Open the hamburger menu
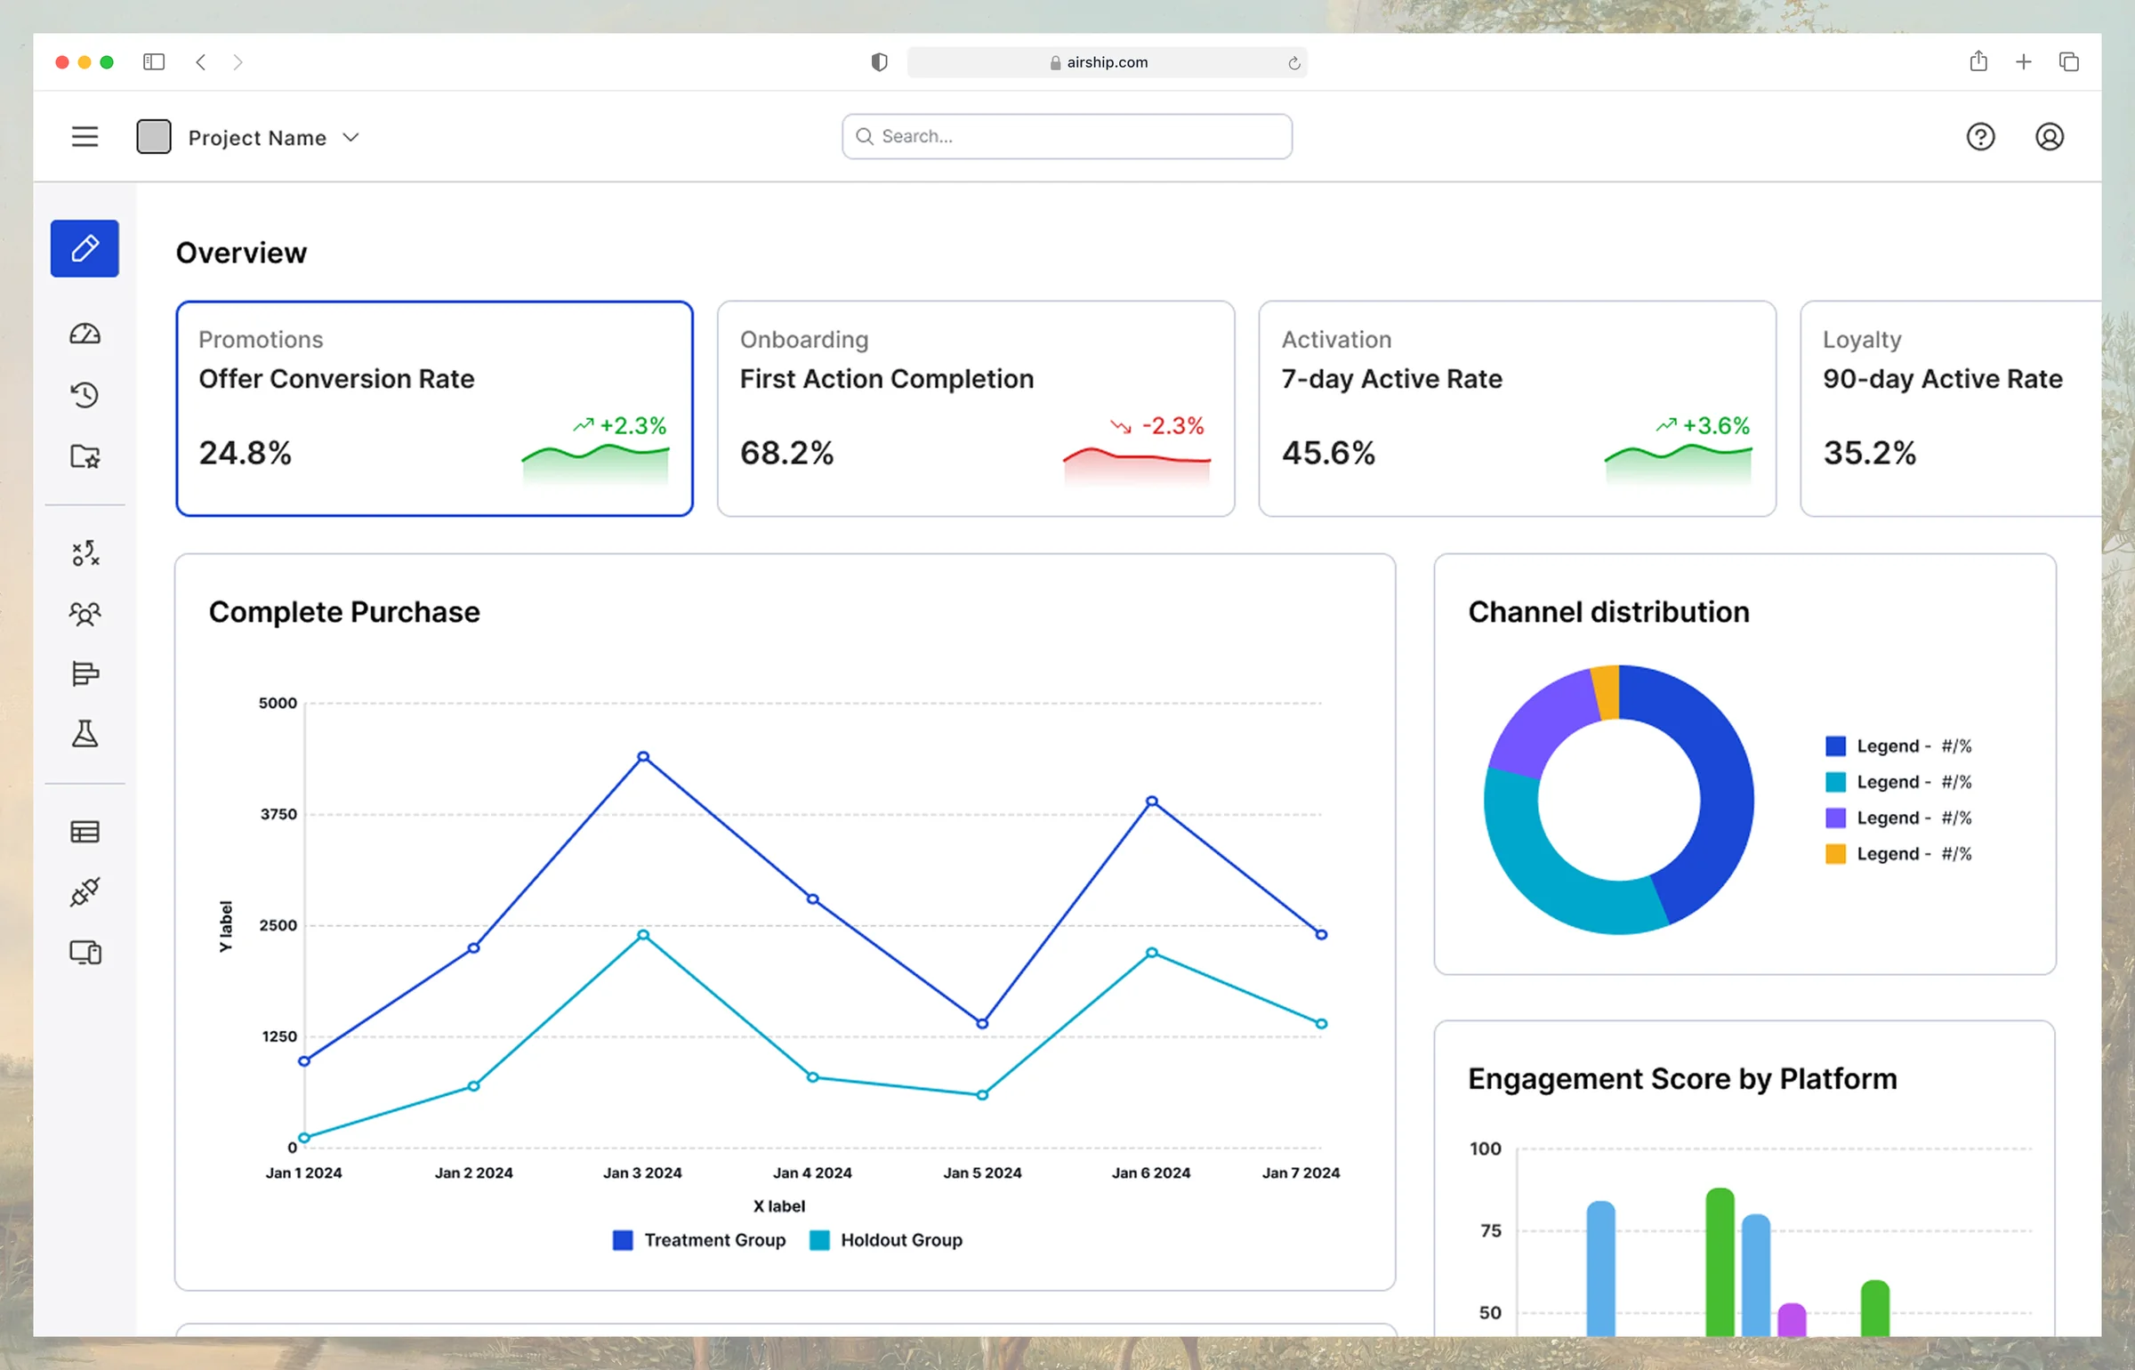 (85, 137)
